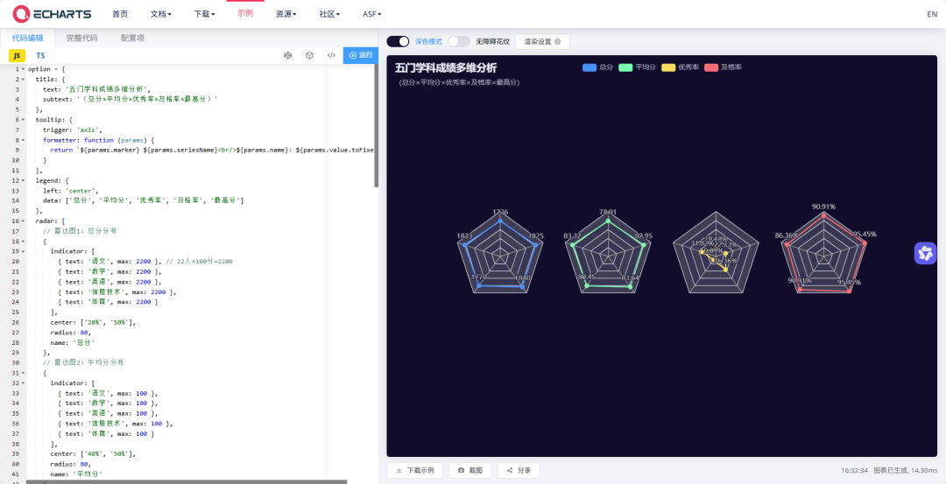Screen dimensions: 946x484
Task: Switch the editor language to TS
Action: click(40, 55)
